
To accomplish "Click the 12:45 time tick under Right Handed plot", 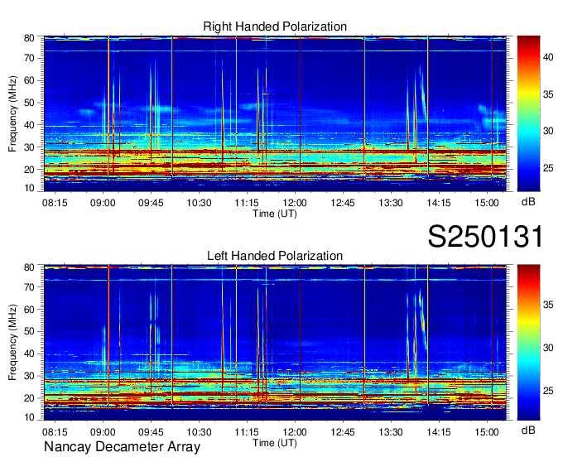I will 343,203.
